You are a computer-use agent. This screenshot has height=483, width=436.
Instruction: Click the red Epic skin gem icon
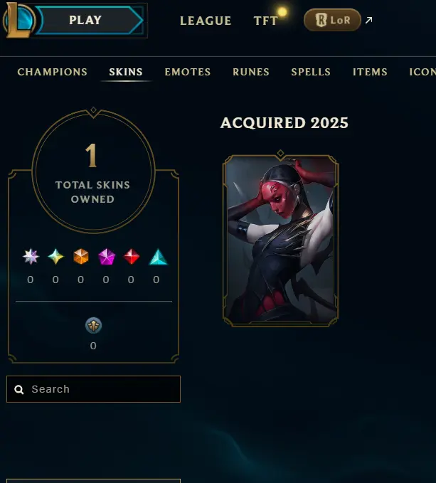pos(132,256)
